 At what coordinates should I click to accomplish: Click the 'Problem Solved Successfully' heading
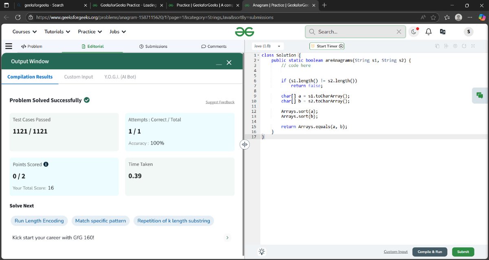46,100
